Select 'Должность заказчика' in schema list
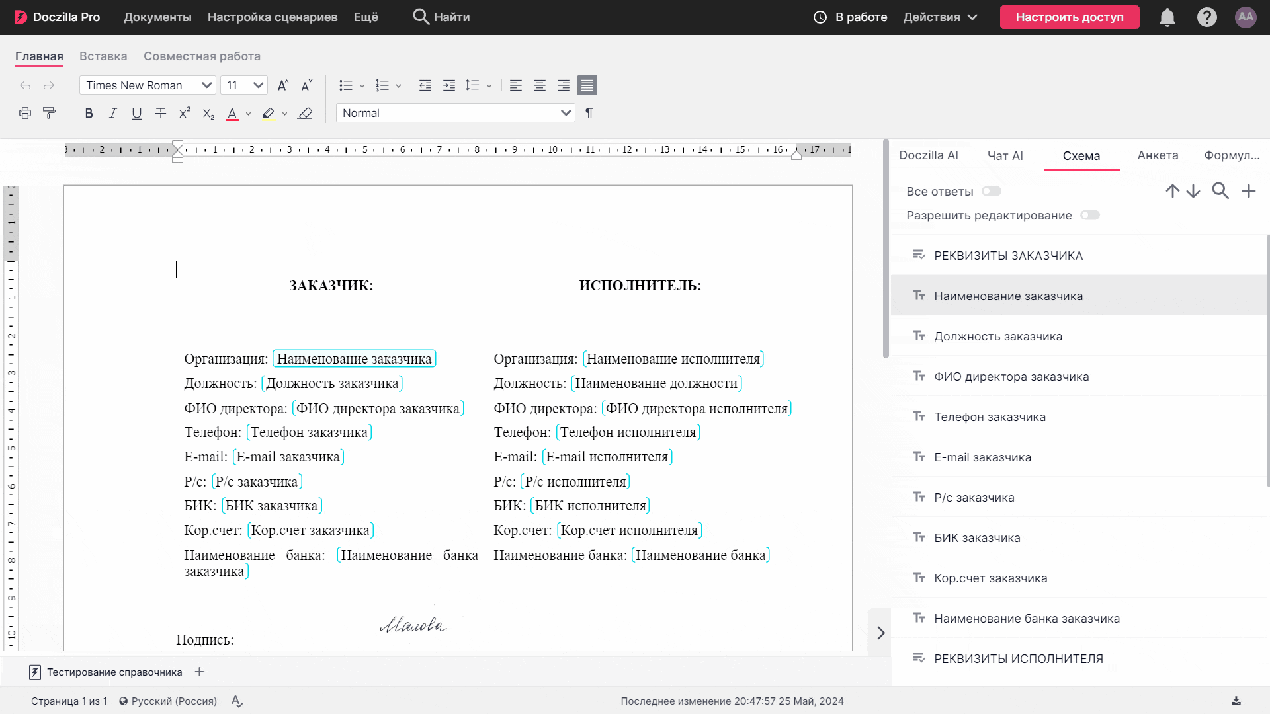This screenshot has width=1270, height=714. coord(1078,337)
